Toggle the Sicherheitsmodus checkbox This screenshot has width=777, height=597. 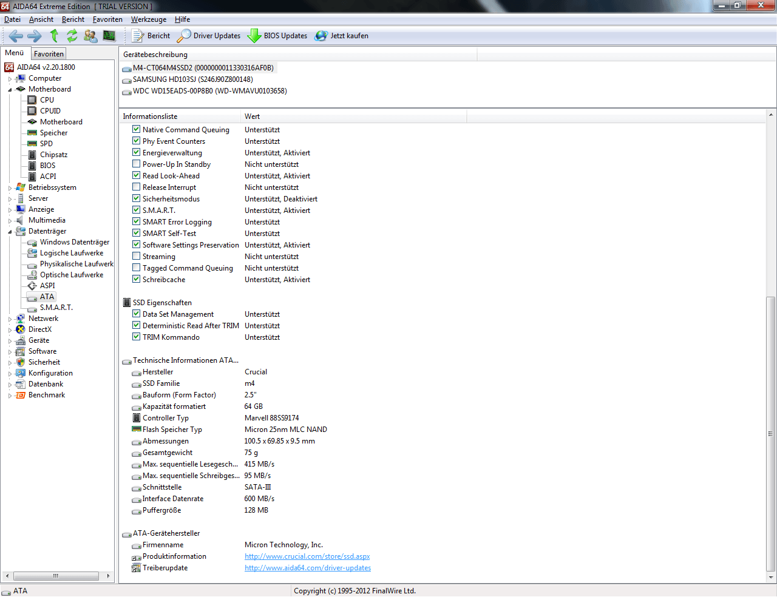(x=137, y=198)
